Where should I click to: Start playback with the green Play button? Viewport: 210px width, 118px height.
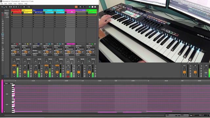point(90,7)
